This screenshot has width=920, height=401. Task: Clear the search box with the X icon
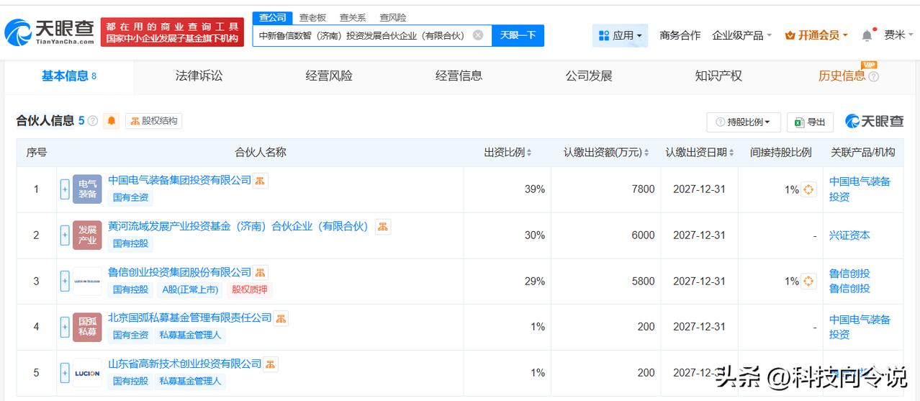pyautogui.click(x=478, y=35)
